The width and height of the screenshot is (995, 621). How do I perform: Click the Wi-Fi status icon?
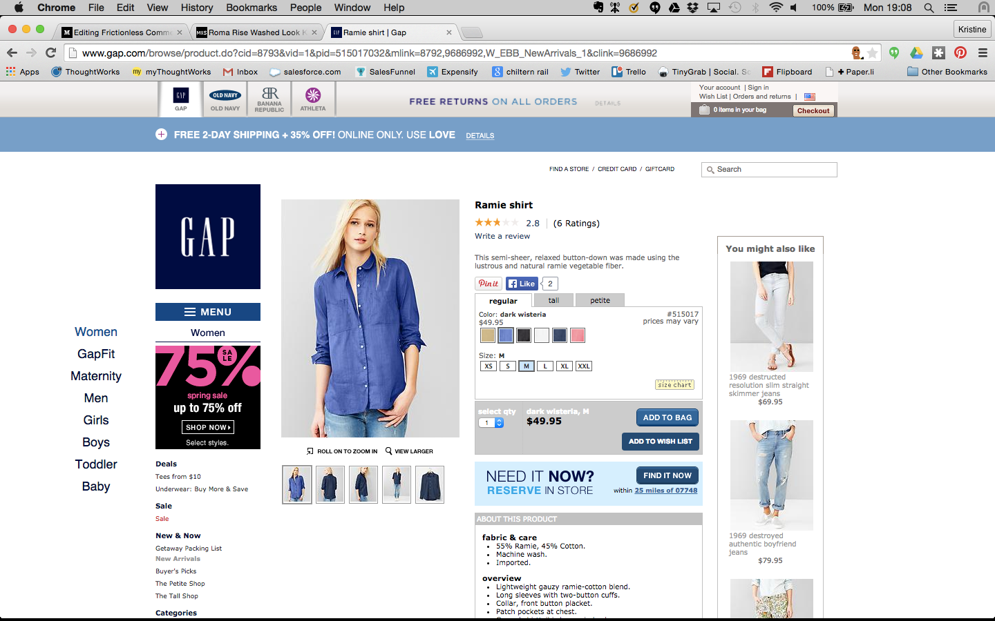776,8
